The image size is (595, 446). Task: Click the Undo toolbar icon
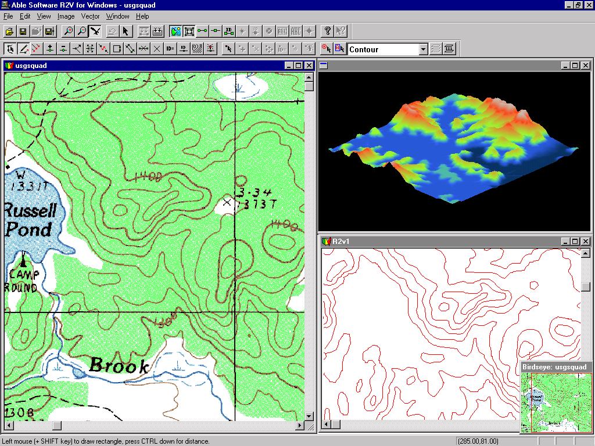point(110,31)
